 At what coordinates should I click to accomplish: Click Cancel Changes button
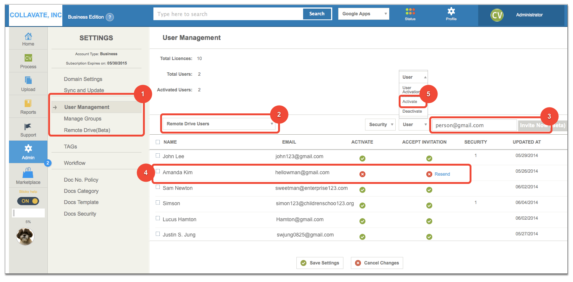(377, 263)
